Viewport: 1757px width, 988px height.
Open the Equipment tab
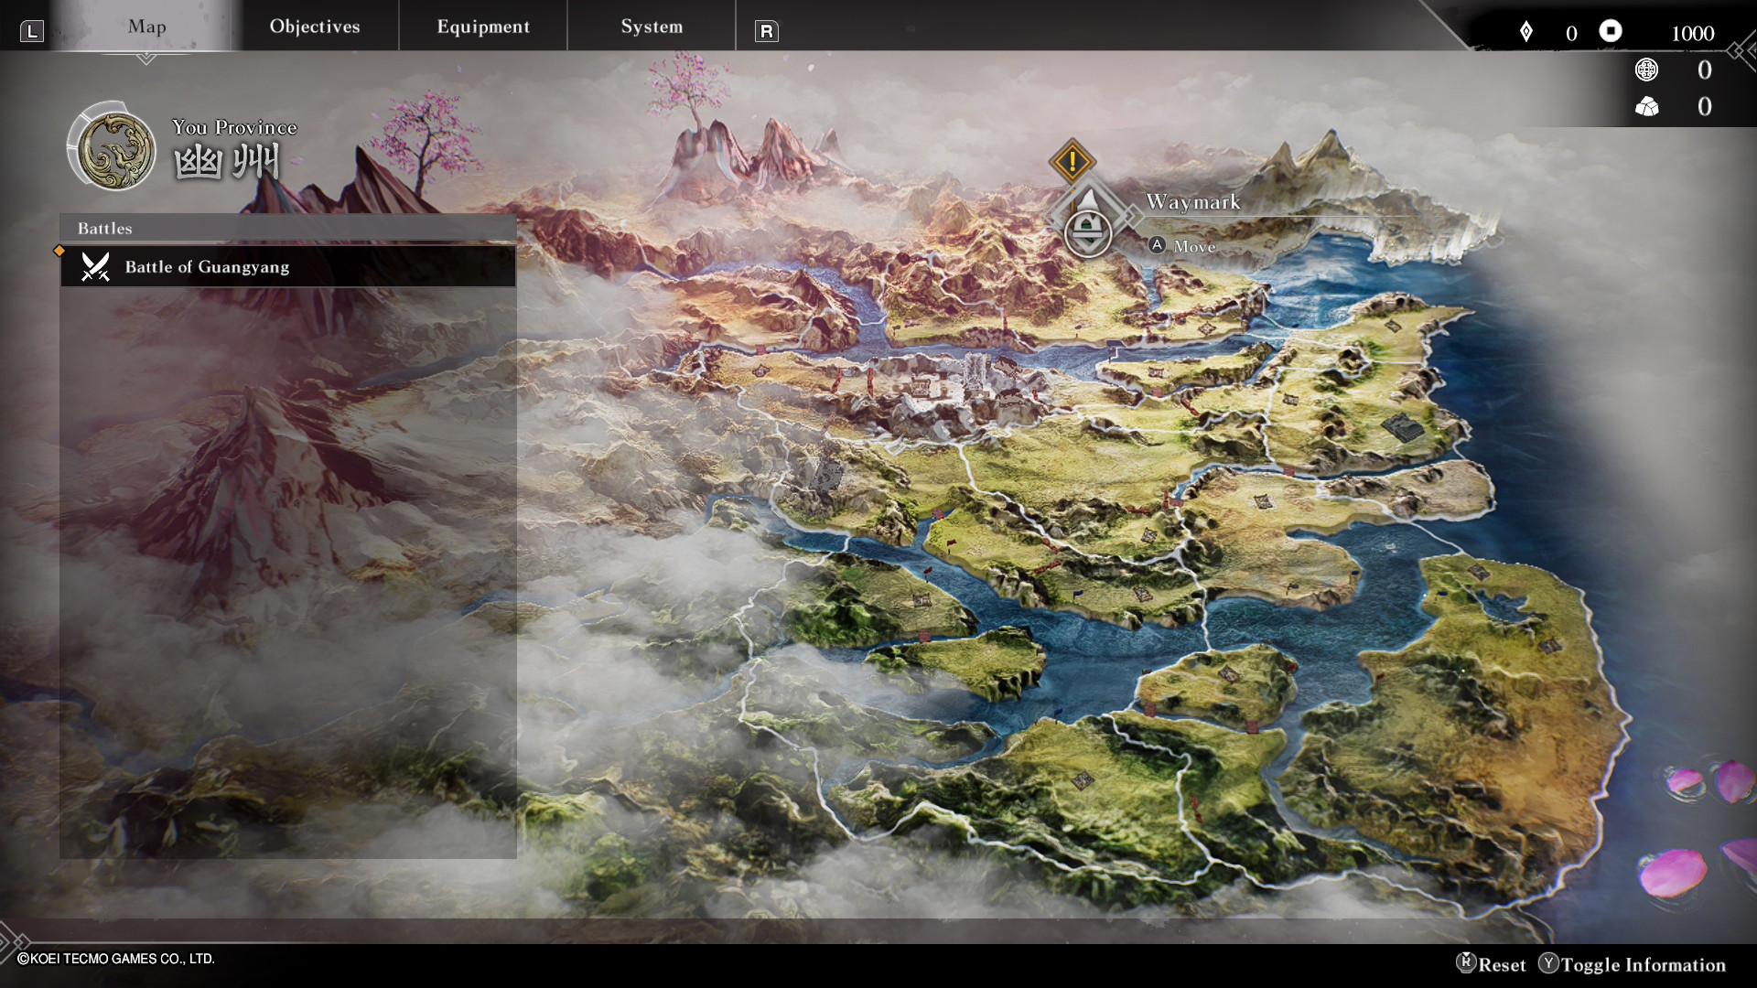(x=483, y=27)
